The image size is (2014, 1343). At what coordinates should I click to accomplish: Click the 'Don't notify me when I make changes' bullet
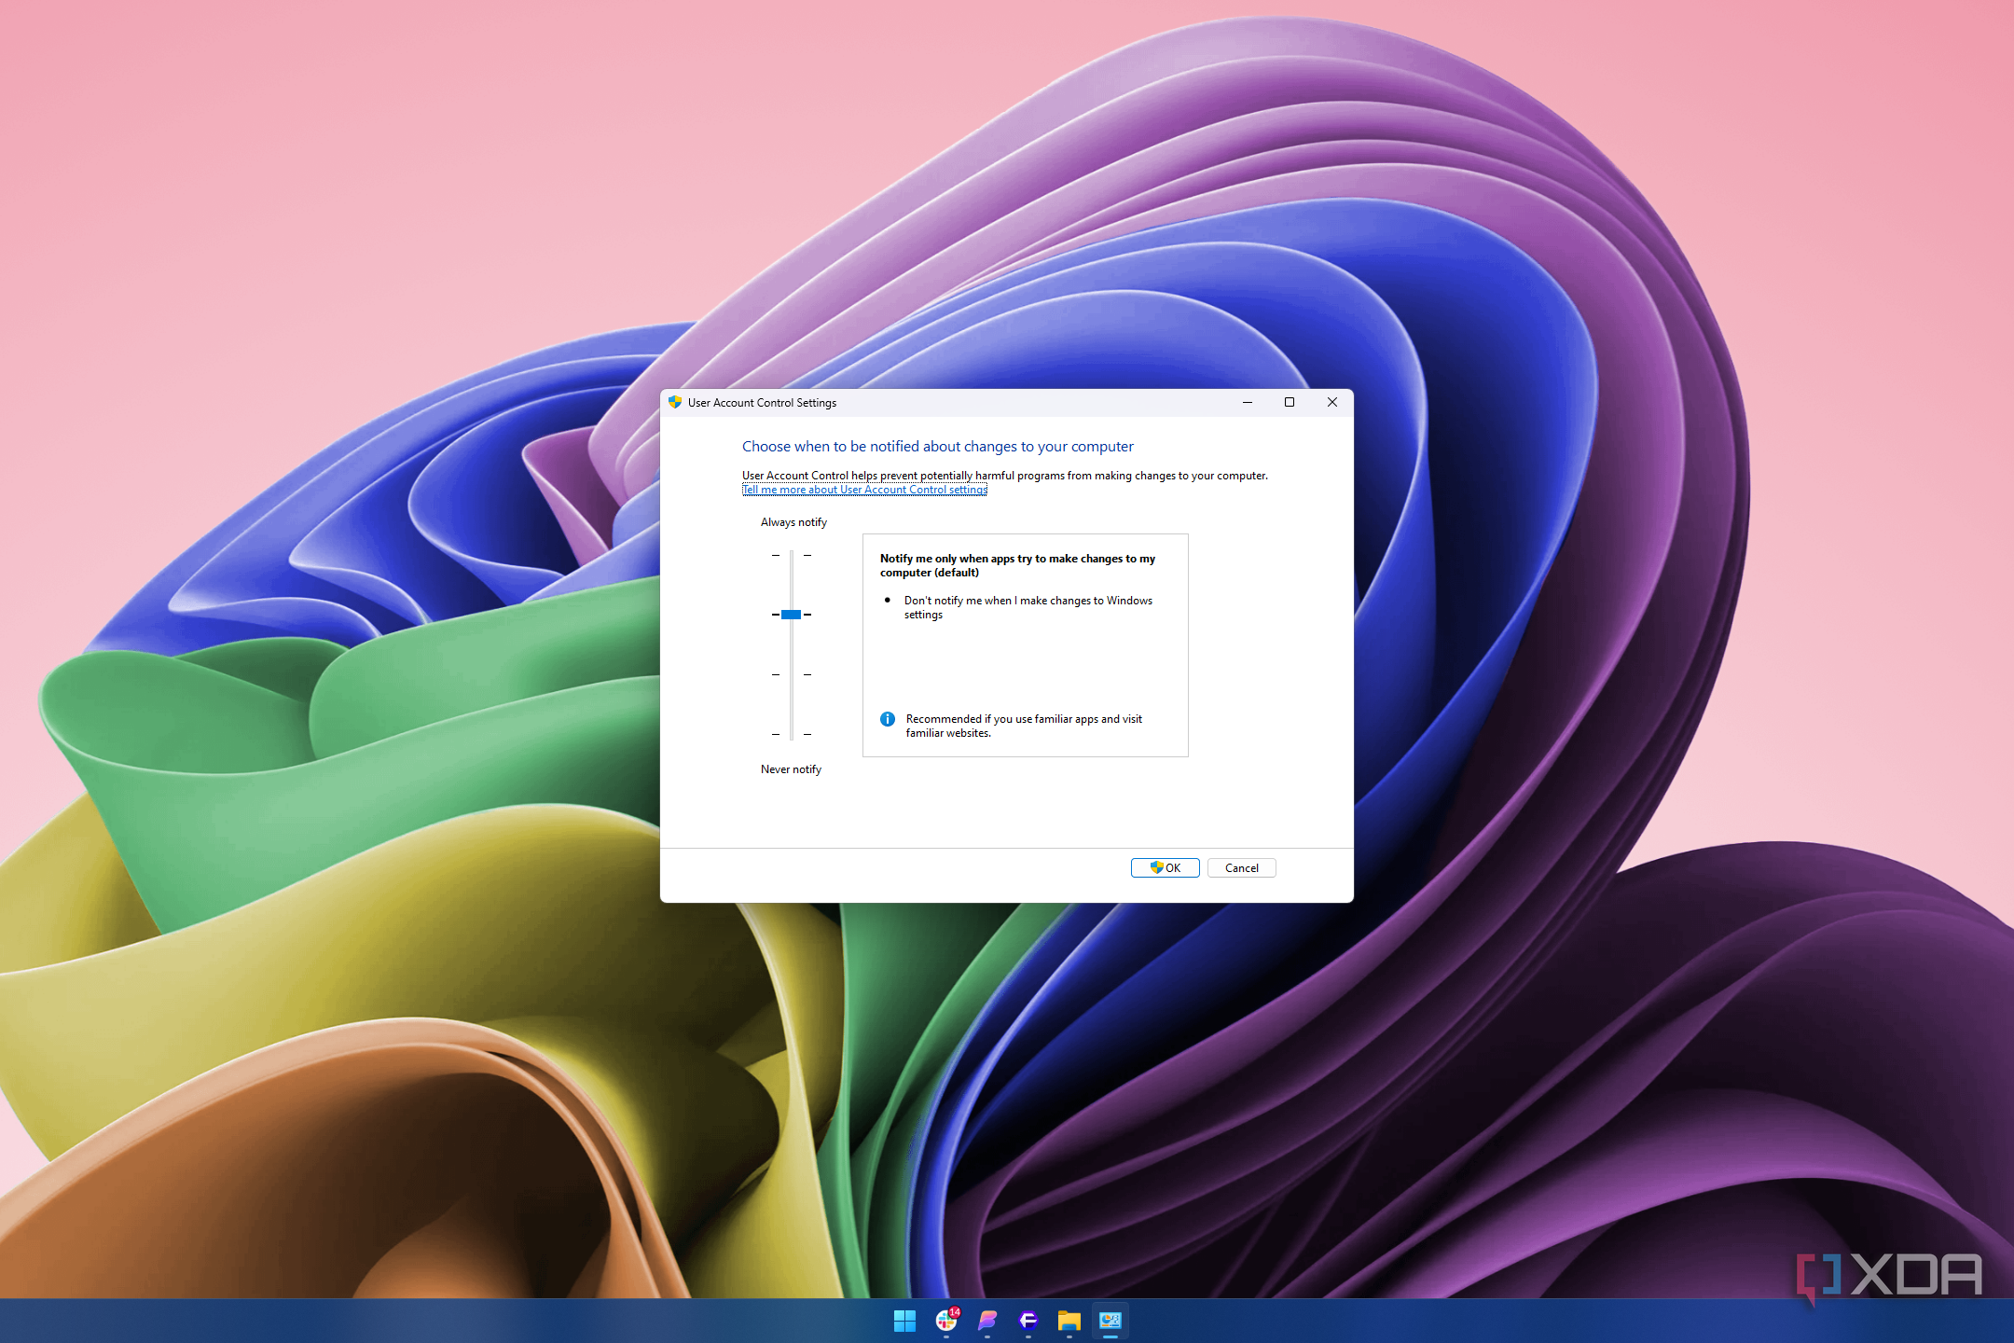[1028, 607]
